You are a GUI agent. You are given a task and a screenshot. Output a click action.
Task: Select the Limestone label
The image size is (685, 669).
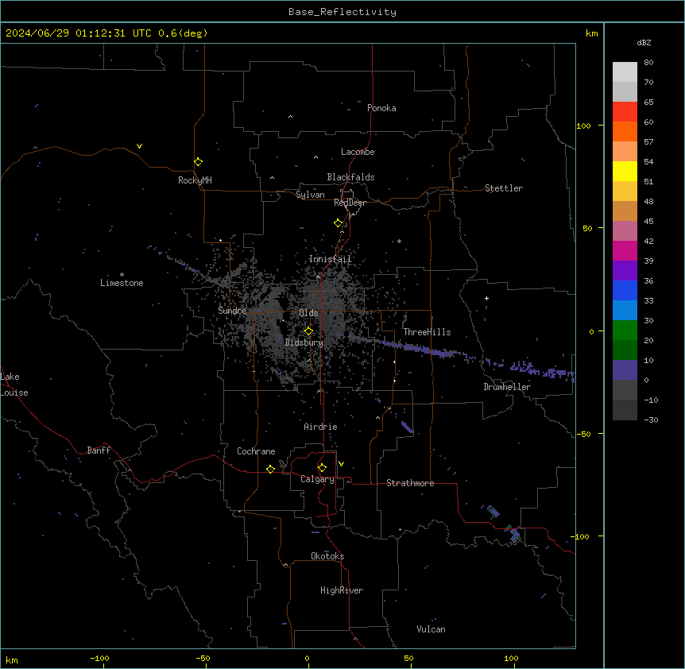(122, 283)
